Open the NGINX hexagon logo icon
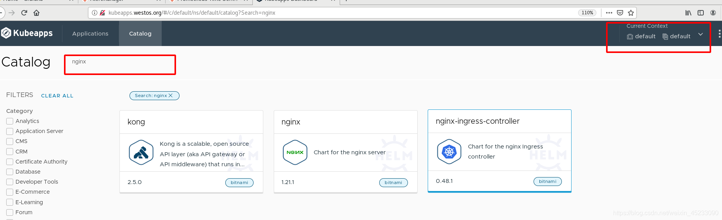This screenshot has height=220, width=722. 295,152
